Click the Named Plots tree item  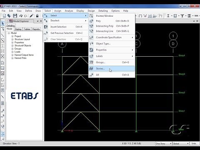coord(20,58)
